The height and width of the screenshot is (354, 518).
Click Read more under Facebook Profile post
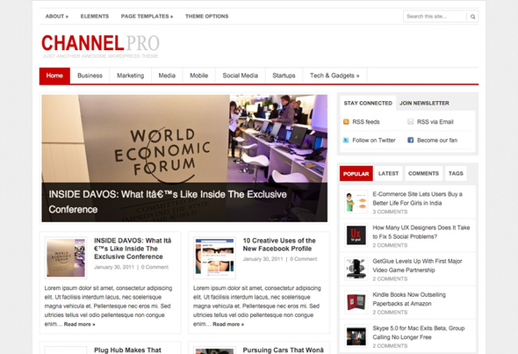point(228,324)
